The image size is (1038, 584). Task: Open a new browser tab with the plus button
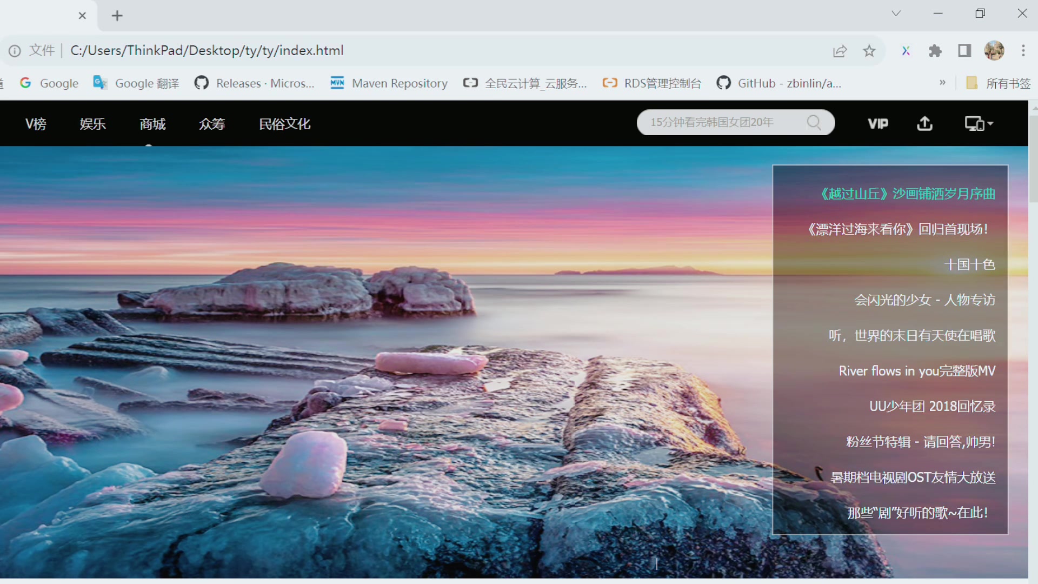tap(117, 16)
